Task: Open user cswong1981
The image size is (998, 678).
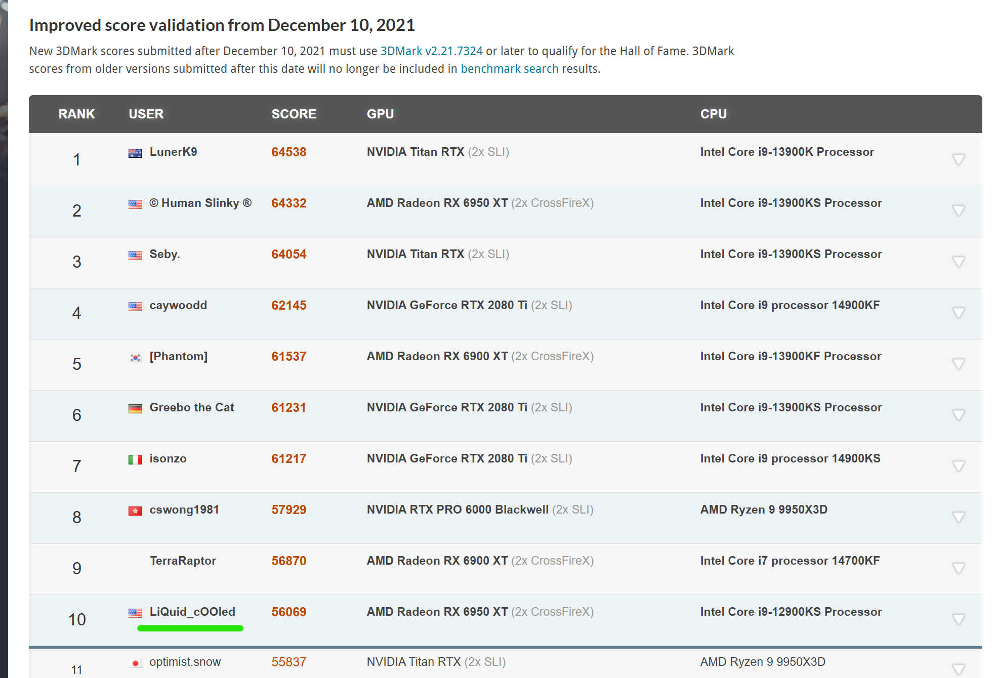Action: (184, 510)
